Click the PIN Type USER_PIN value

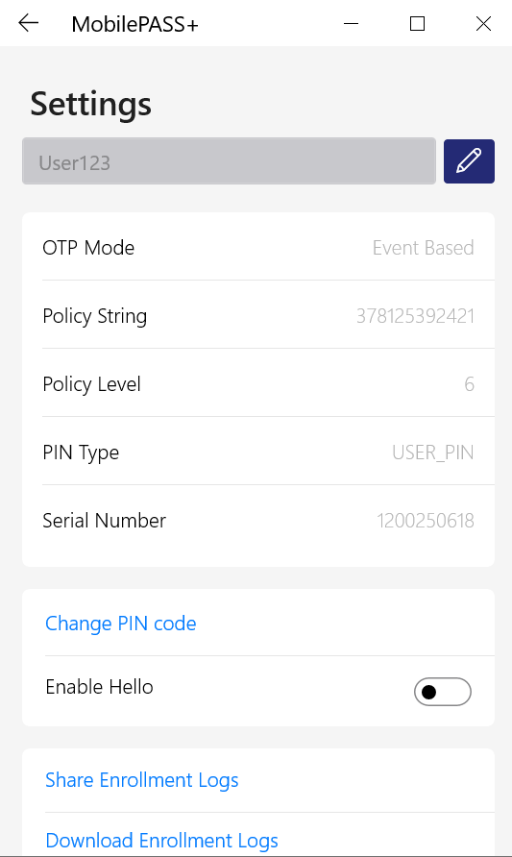click(x=433, y=453)
